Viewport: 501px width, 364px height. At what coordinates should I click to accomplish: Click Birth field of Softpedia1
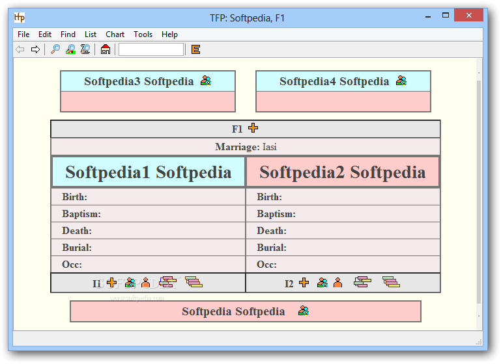pos(149,197)
